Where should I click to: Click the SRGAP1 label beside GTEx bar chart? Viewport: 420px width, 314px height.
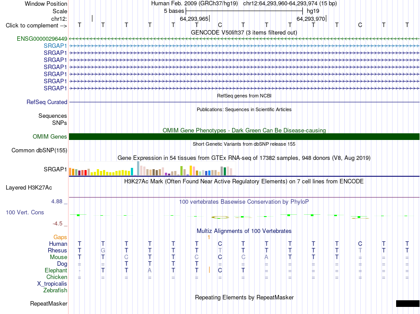[55, 169]
